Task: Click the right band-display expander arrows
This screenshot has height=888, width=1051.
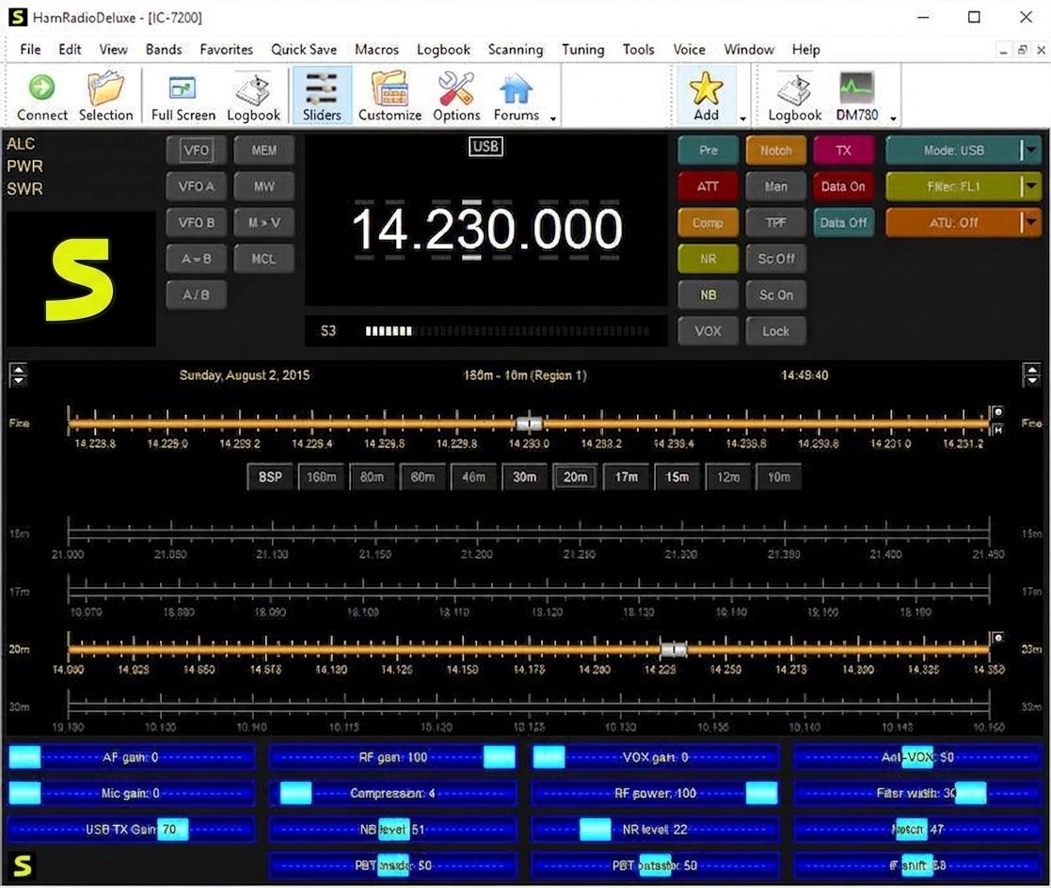Action: pyautogui.click(x=1031, y=375)
